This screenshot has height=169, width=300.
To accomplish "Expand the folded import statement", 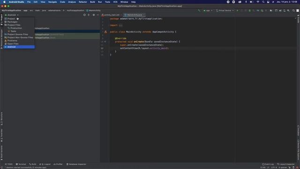I will coord(120,25).
